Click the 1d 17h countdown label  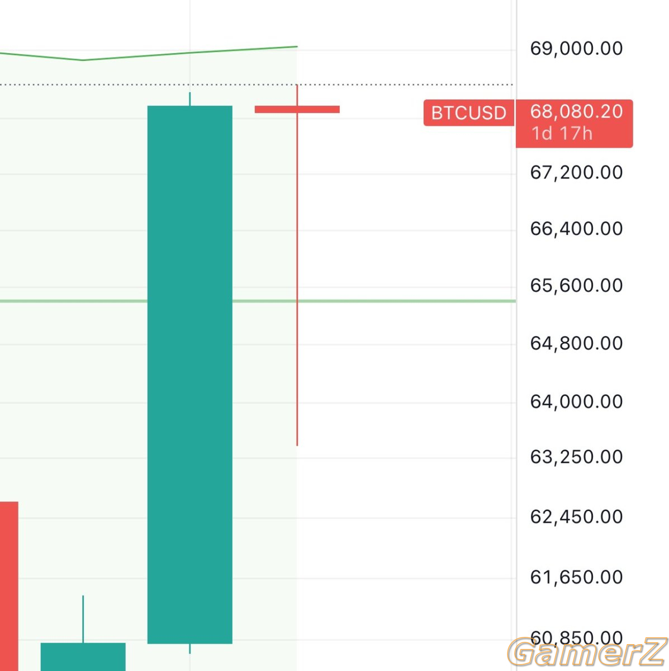click(562, 134)
